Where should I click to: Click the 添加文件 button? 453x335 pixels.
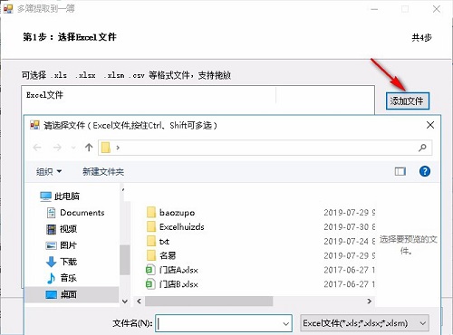(408, 100)
